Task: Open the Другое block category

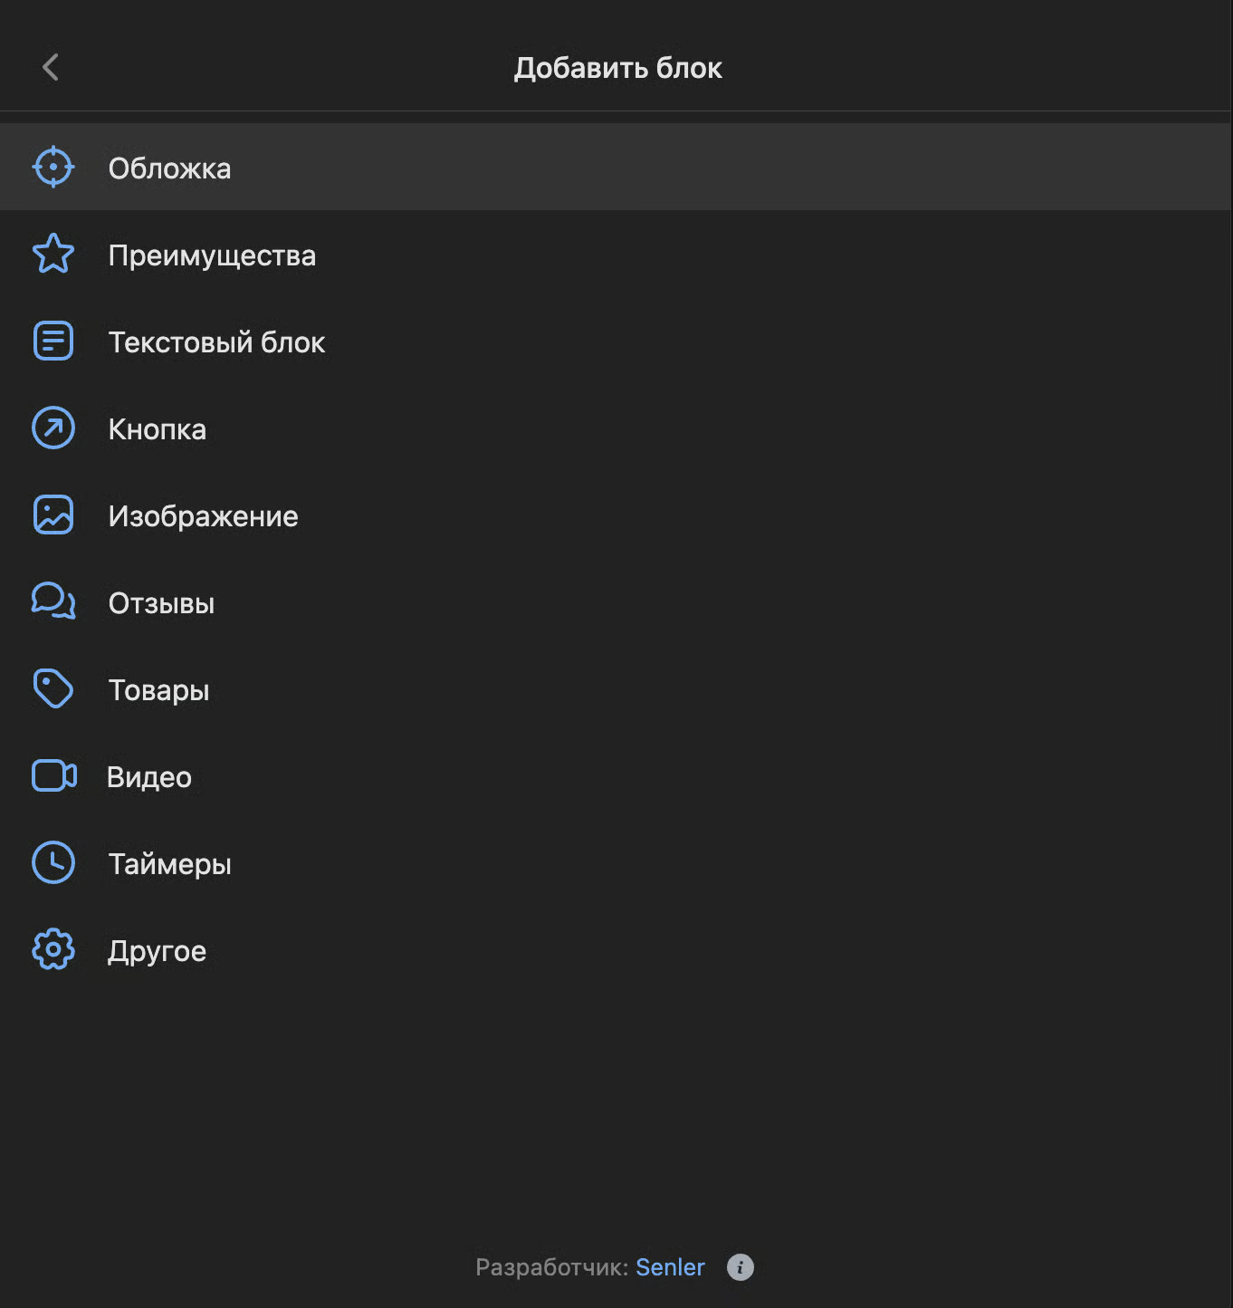Action: pyautogui.click(x=158, y=951)
